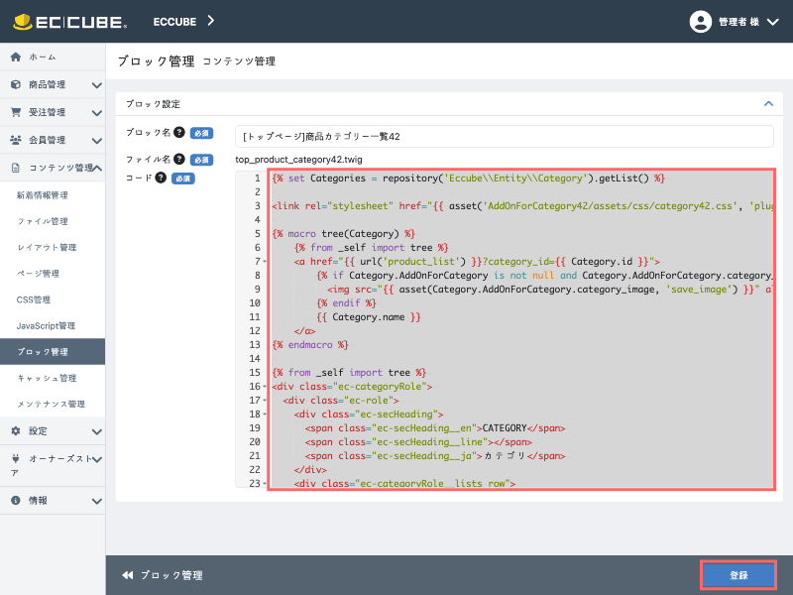Click the administrator user avatar icon
This screenshot has height=595, width=793.
tap(701, 22)
